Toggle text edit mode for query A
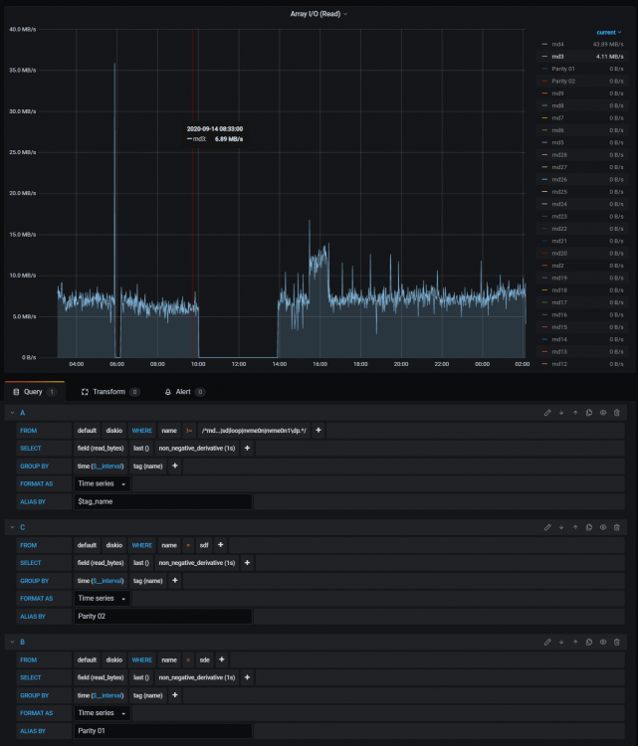 click(x=547, y=413)
